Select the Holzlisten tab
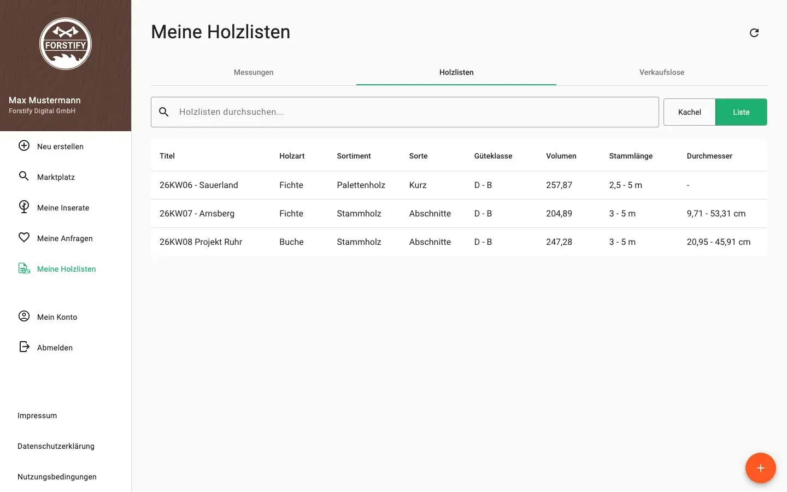The height and width of the screenshot is (492, 787). coord(456,72)
